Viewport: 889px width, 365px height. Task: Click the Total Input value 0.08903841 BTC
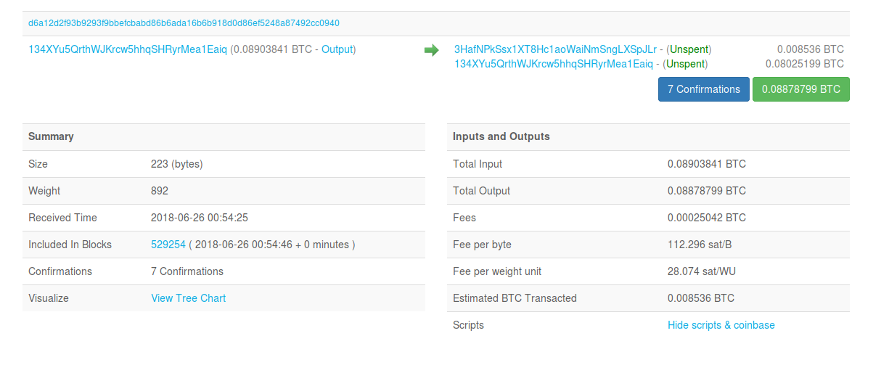click(x=706, y=164)
